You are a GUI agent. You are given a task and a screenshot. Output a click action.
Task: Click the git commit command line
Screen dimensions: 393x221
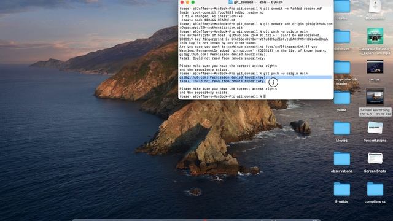[x=251, y=9]
